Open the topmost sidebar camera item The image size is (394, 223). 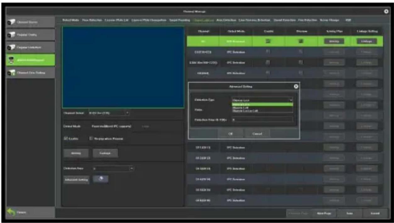[31, 22]
